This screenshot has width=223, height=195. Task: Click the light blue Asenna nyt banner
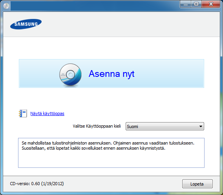(x=111, y=73)
